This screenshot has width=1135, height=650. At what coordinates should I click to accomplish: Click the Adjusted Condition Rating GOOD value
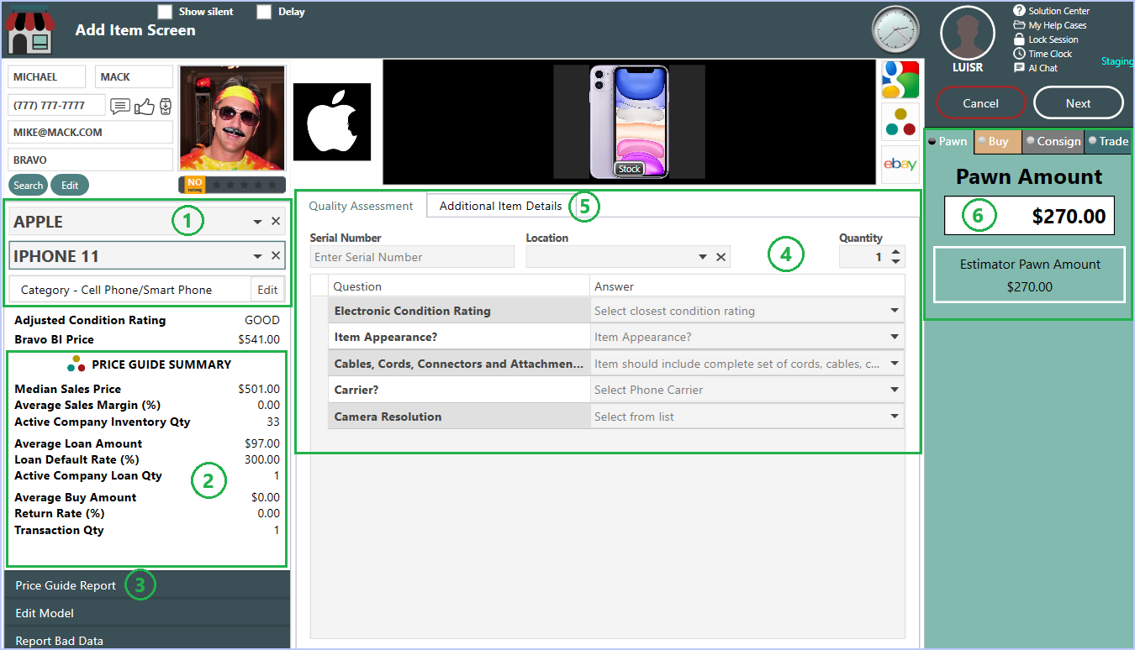(262, 320)
